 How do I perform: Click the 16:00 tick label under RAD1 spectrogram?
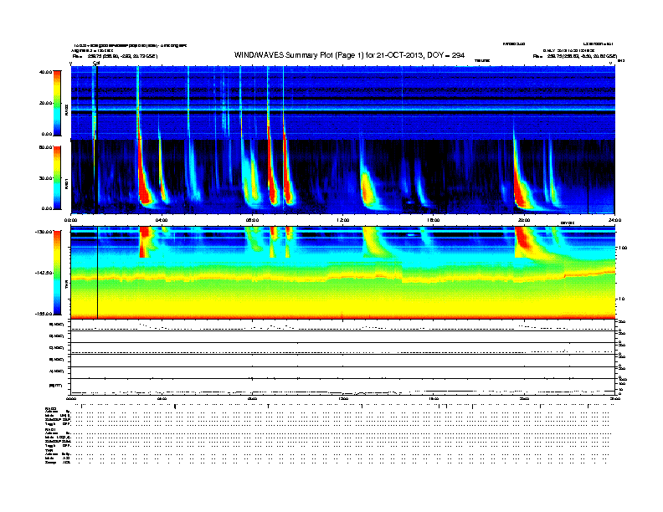434,220
